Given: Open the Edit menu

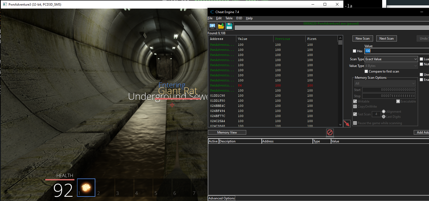Looking at the screenshot, I should point(219,18).
